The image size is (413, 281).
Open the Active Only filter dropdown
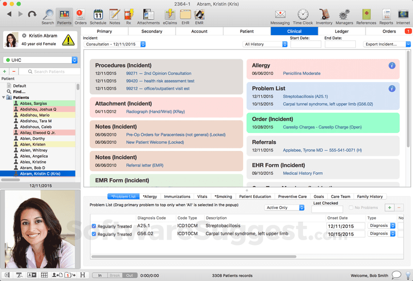[284, 208]
